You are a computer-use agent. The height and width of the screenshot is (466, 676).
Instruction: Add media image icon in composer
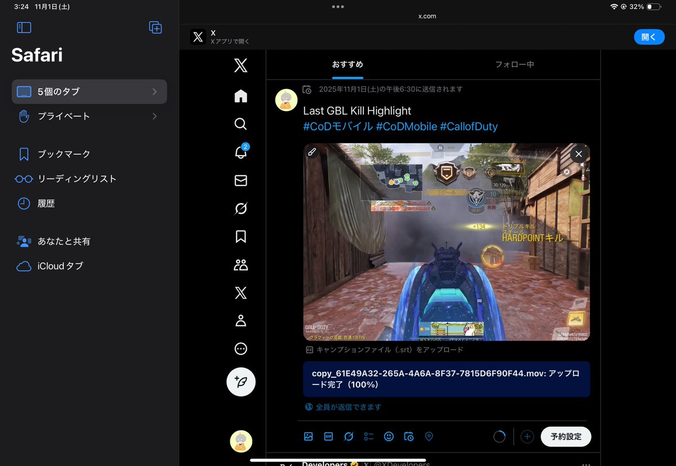click(308, 436)
